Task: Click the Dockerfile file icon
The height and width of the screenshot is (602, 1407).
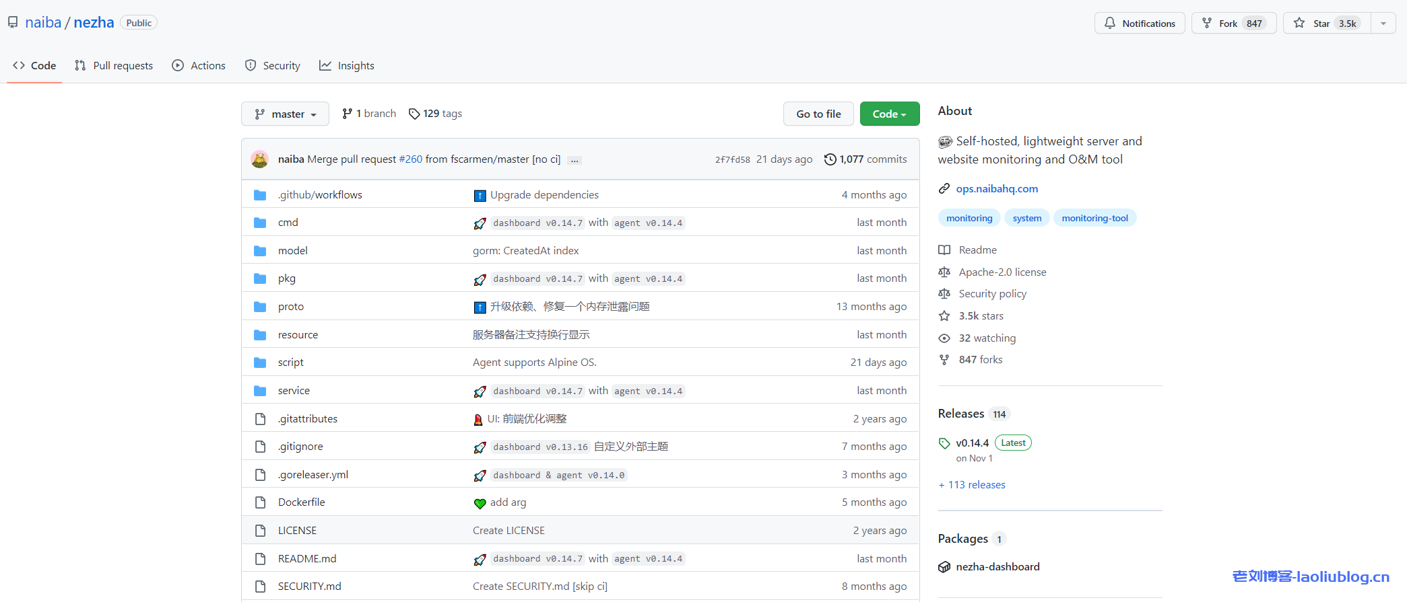Action: tap(260, 502)
